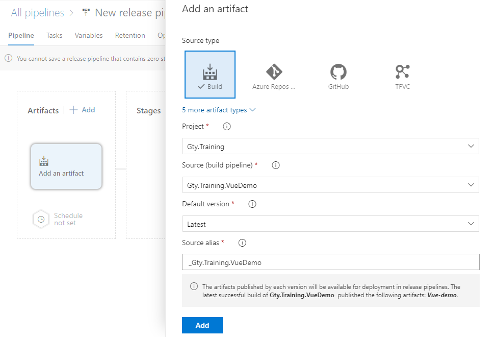Go to the Retention tab
The width and height of the screenshot is (495, 337).
[x=130, y=36]
